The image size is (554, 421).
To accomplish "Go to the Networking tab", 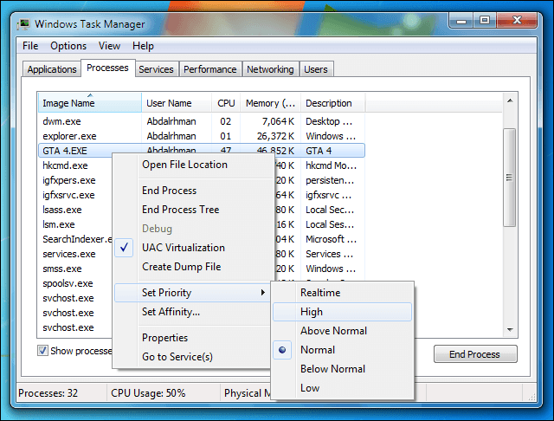I will pos(270,69).
